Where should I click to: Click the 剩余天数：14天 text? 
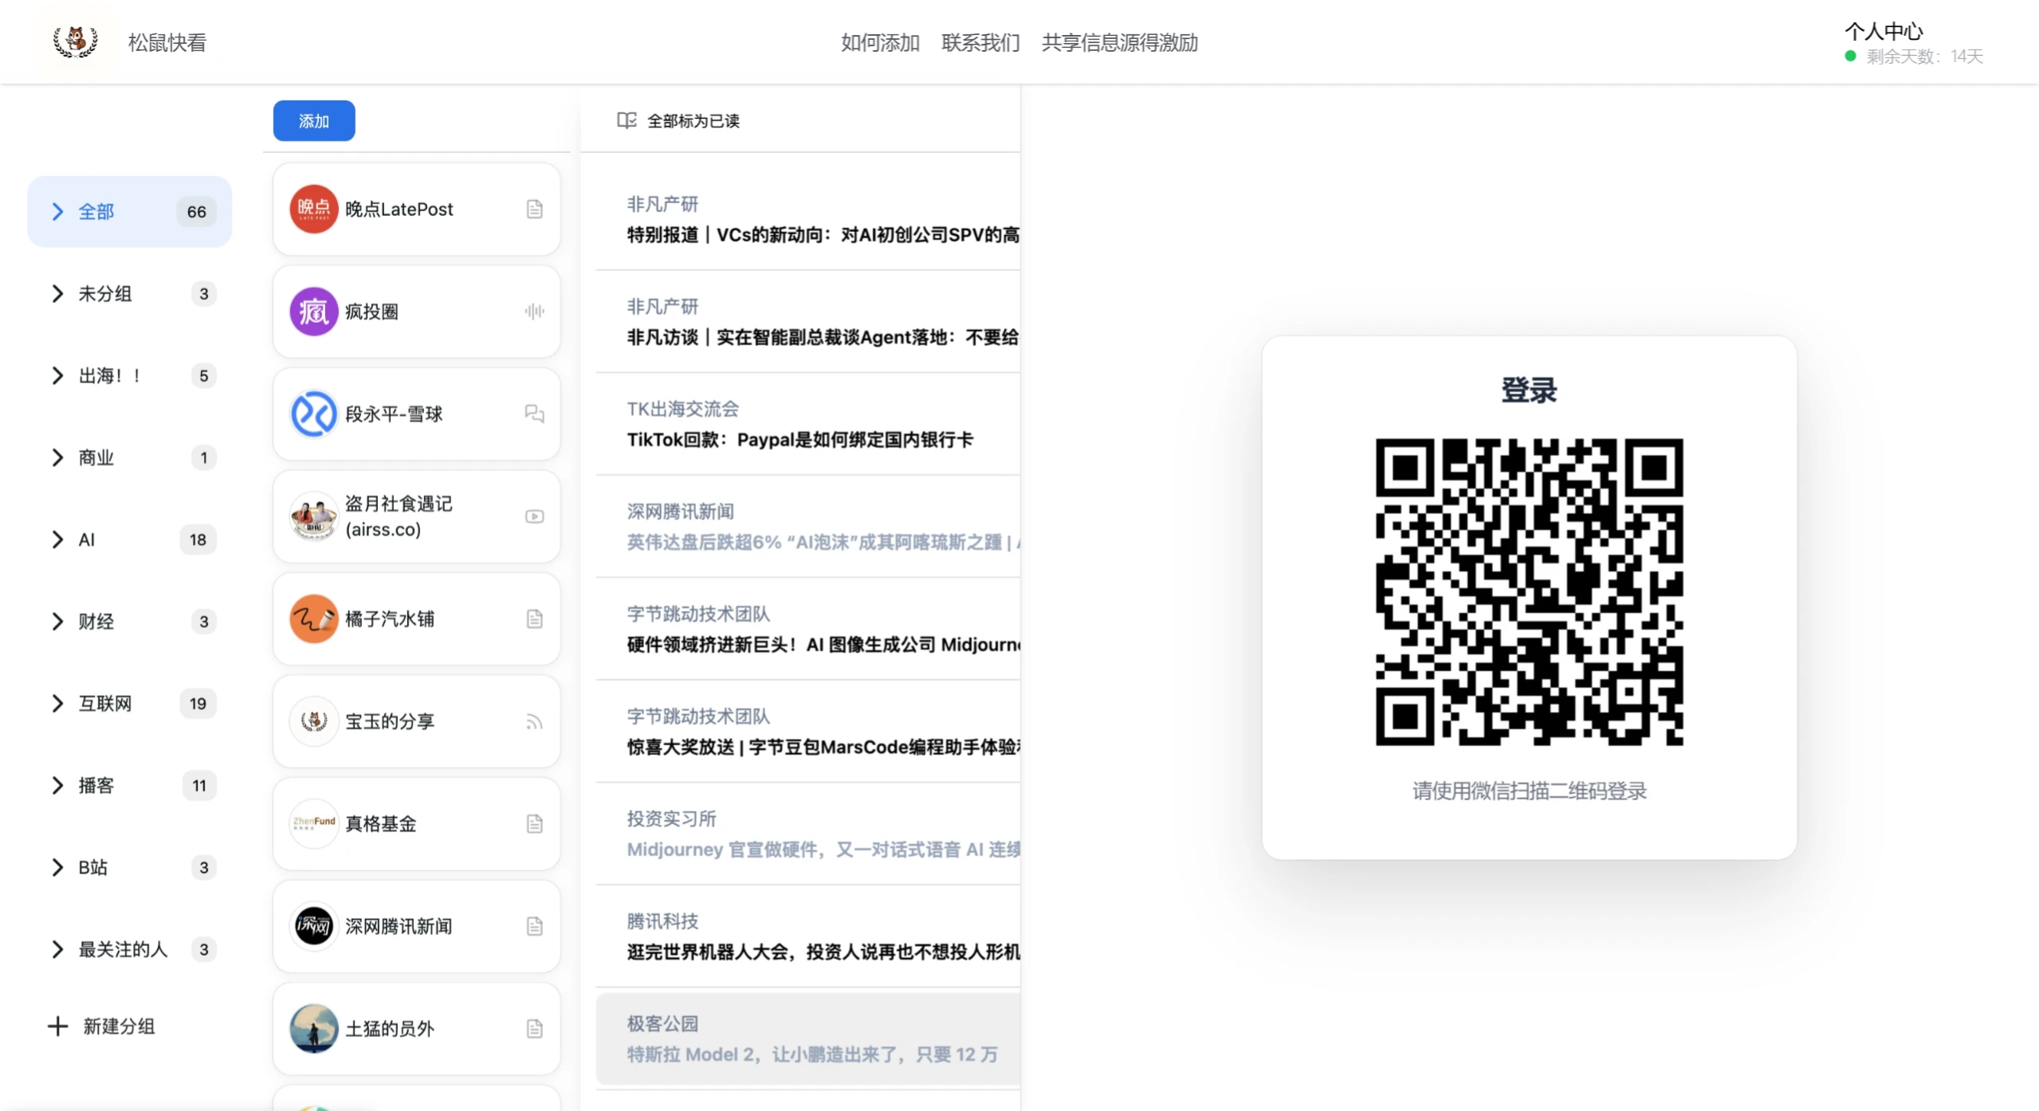pyautogui.click(x=1924, y=56)
